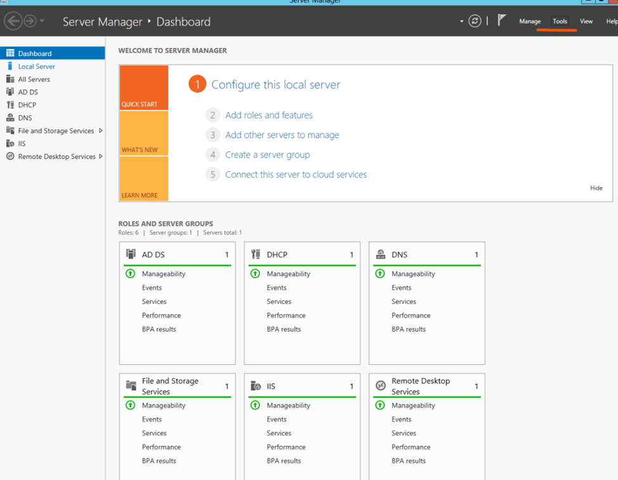Expand File and Storage Services sidebar arrow

[101, 131]
